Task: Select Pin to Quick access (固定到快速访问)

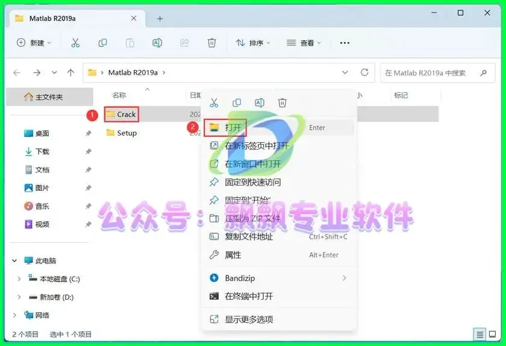Action: coord(279,182)
